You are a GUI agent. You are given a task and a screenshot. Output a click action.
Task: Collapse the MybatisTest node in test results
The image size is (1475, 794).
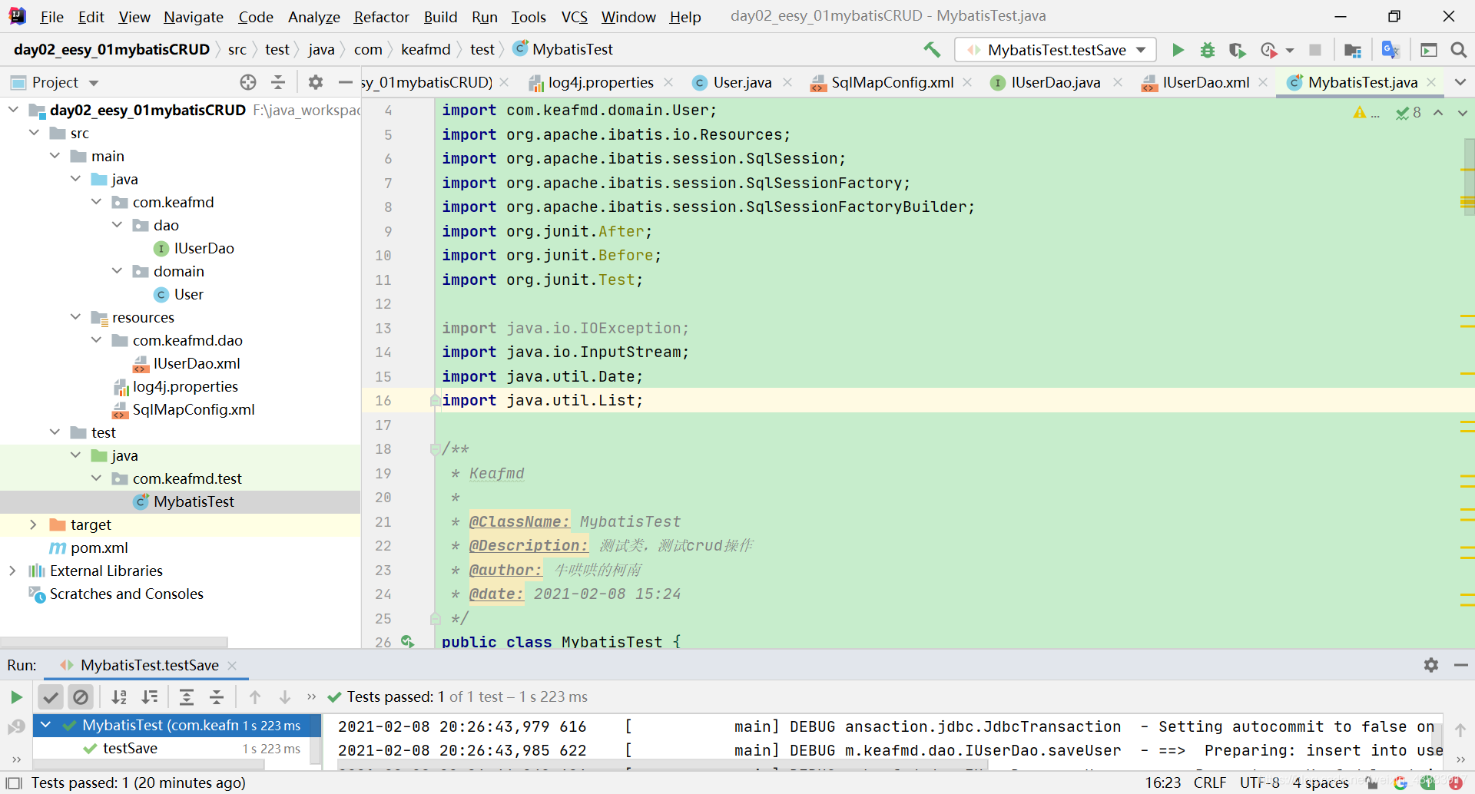[x=45, y=725]
